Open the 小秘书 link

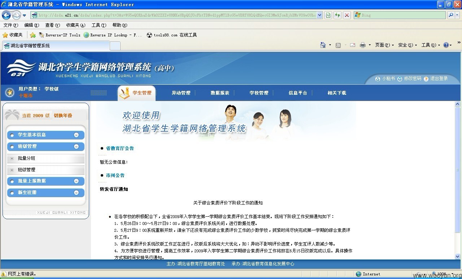click(385, 79)
